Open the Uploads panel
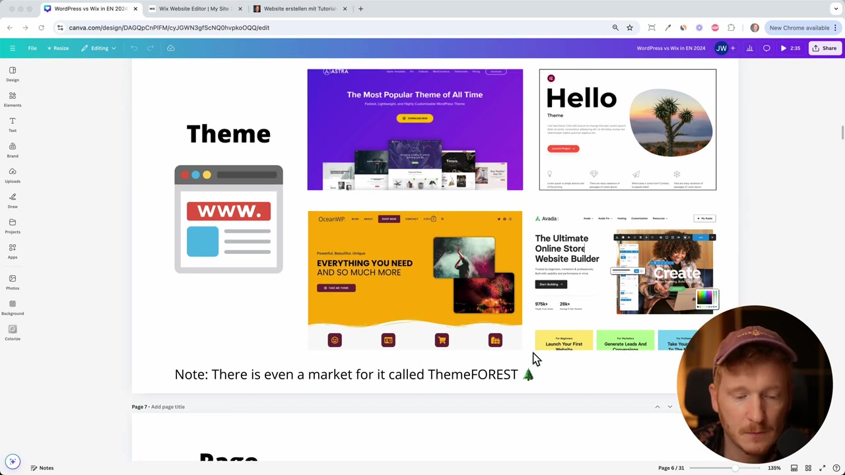The image size is (845, 475). 13,175
